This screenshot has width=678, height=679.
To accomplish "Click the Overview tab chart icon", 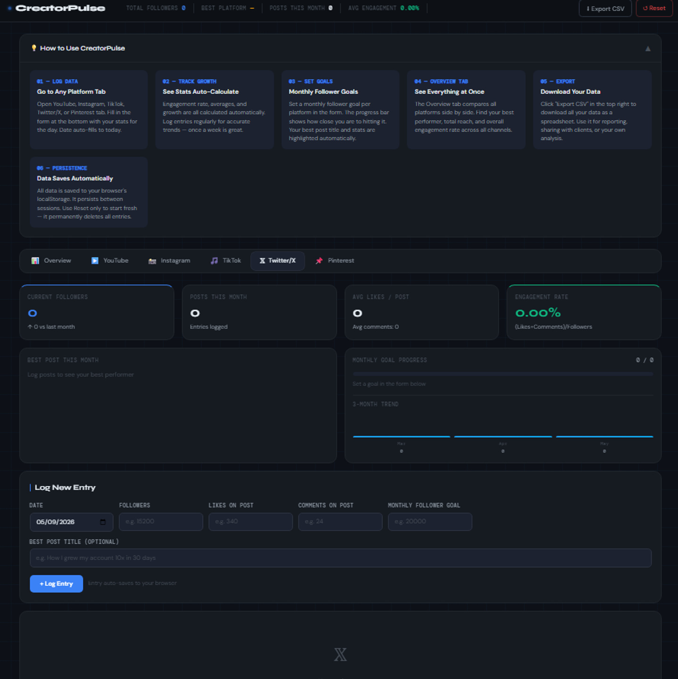I will coord(35,261).
